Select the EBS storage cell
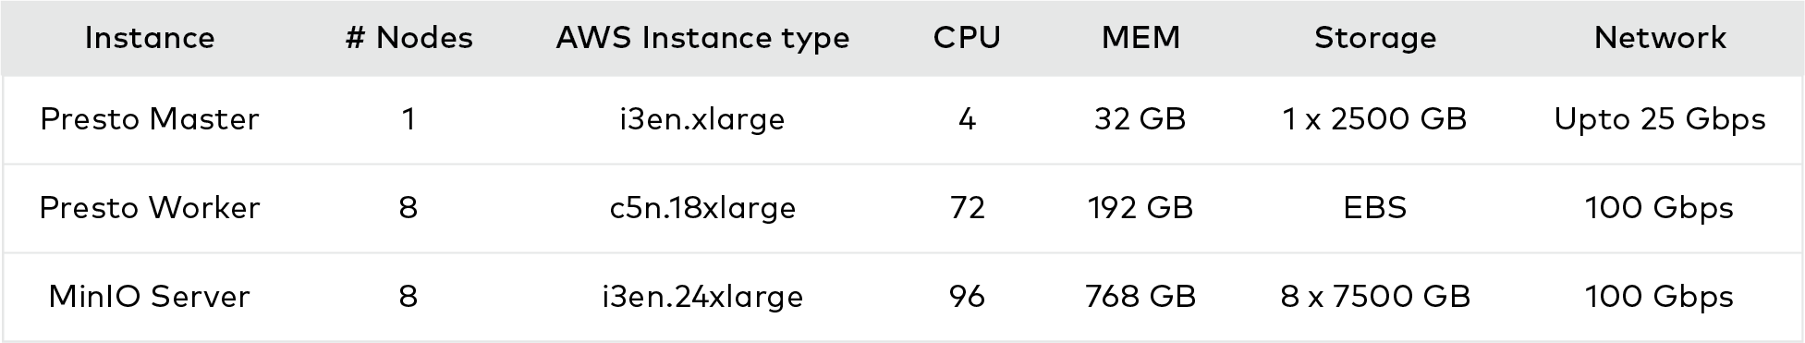This screenshot has width=1805, height=343. 1375,208
